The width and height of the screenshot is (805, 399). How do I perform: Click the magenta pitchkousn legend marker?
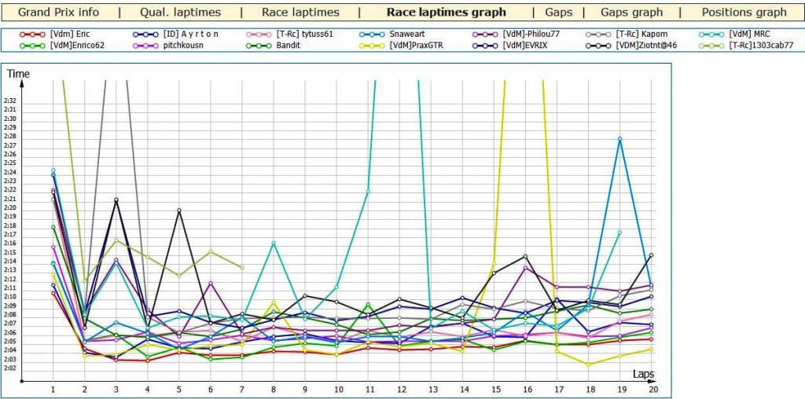tap(145, 46)
